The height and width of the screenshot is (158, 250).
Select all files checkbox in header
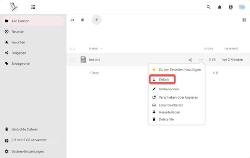(72, 48)
